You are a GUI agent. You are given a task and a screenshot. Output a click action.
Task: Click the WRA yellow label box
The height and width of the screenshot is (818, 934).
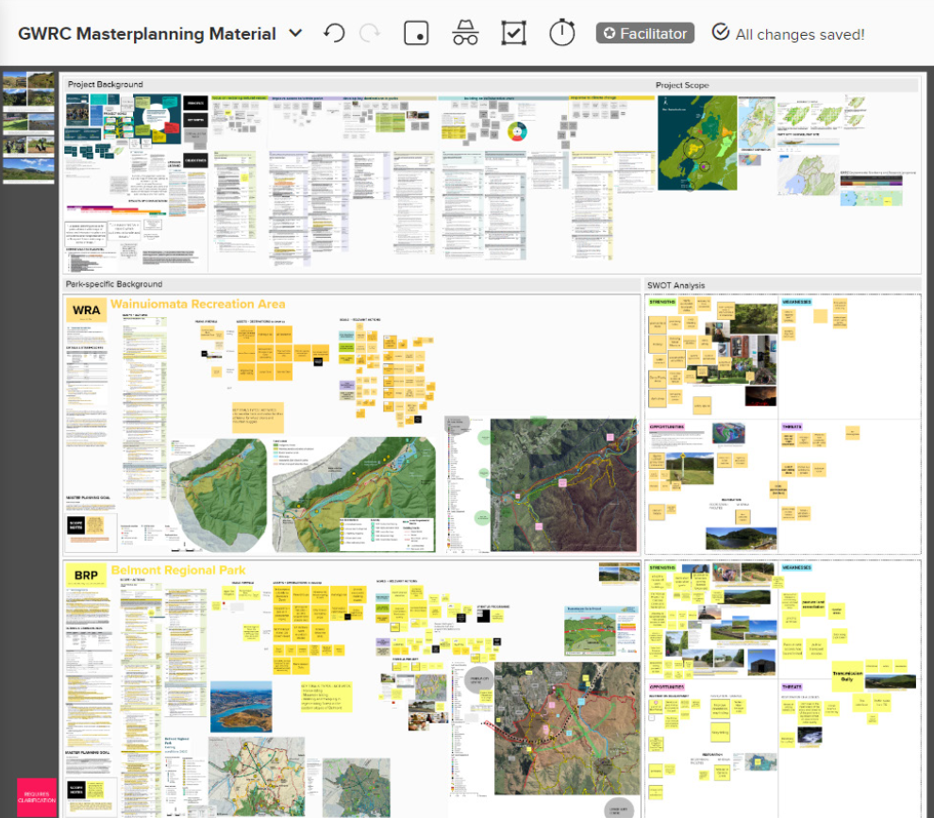coord(87,310)
